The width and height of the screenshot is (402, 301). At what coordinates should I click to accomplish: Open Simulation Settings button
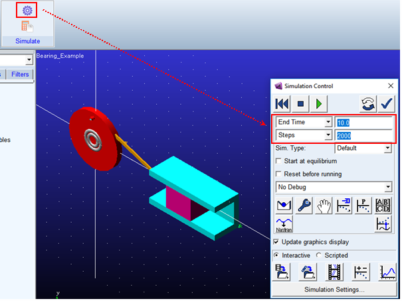pyautogui.click(x=334, y=290)
